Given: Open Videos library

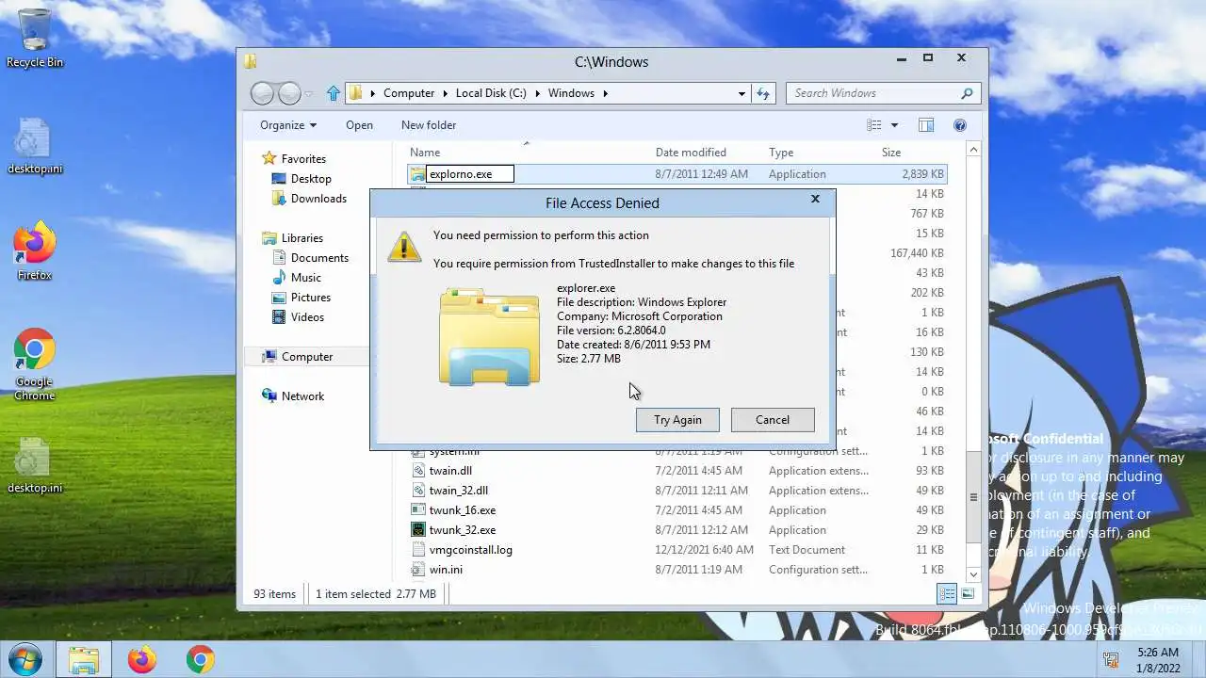Looking at the screenshot, I should point(307,317).
